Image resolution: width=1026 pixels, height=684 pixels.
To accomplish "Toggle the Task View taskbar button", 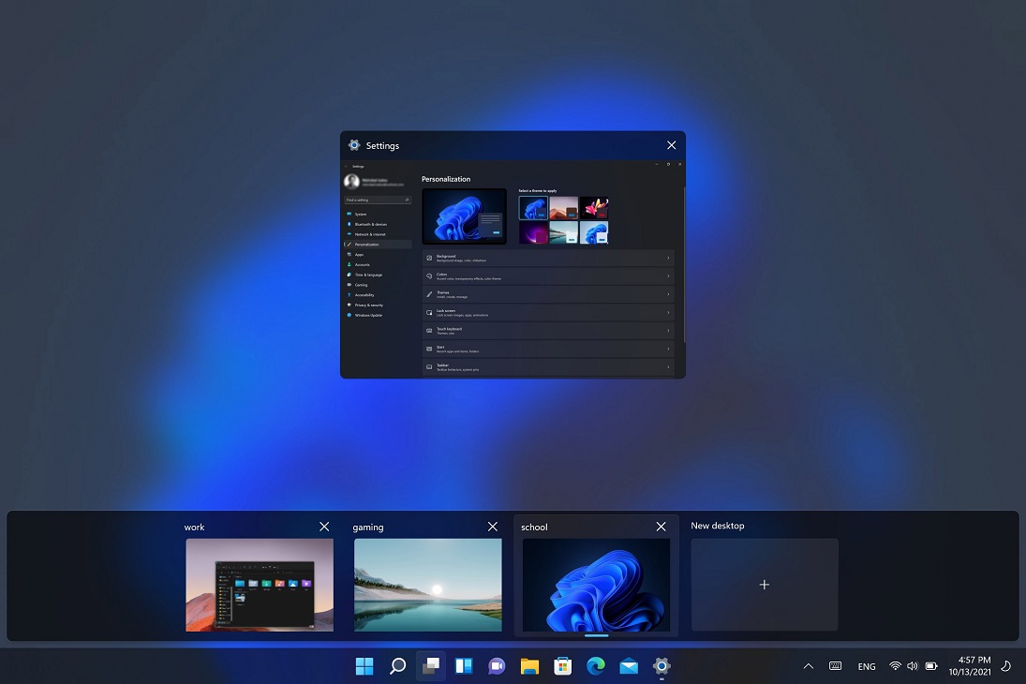I will [430, 666].
